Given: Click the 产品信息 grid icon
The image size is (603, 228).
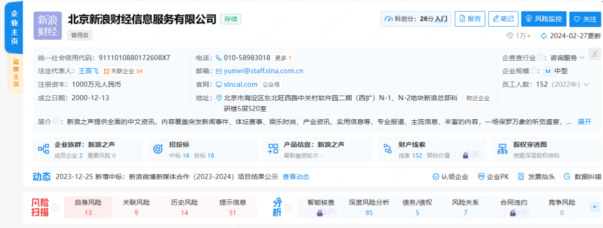Looking at the screenshot, I should click(x=273, y=149).
